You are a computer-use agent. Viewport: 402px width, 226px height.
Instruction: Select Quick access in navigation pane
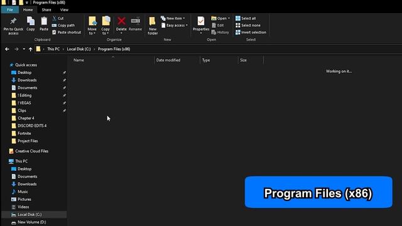[26, 65]
